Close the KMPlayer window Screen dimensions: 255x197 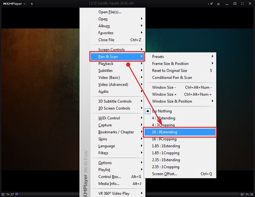pos(250,3)
